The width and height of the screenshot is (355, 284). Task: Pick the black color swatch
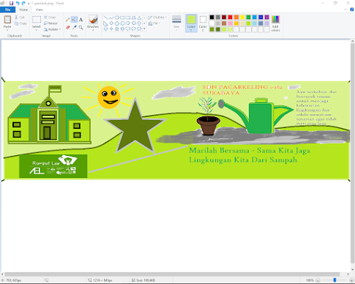coord(212,17)
